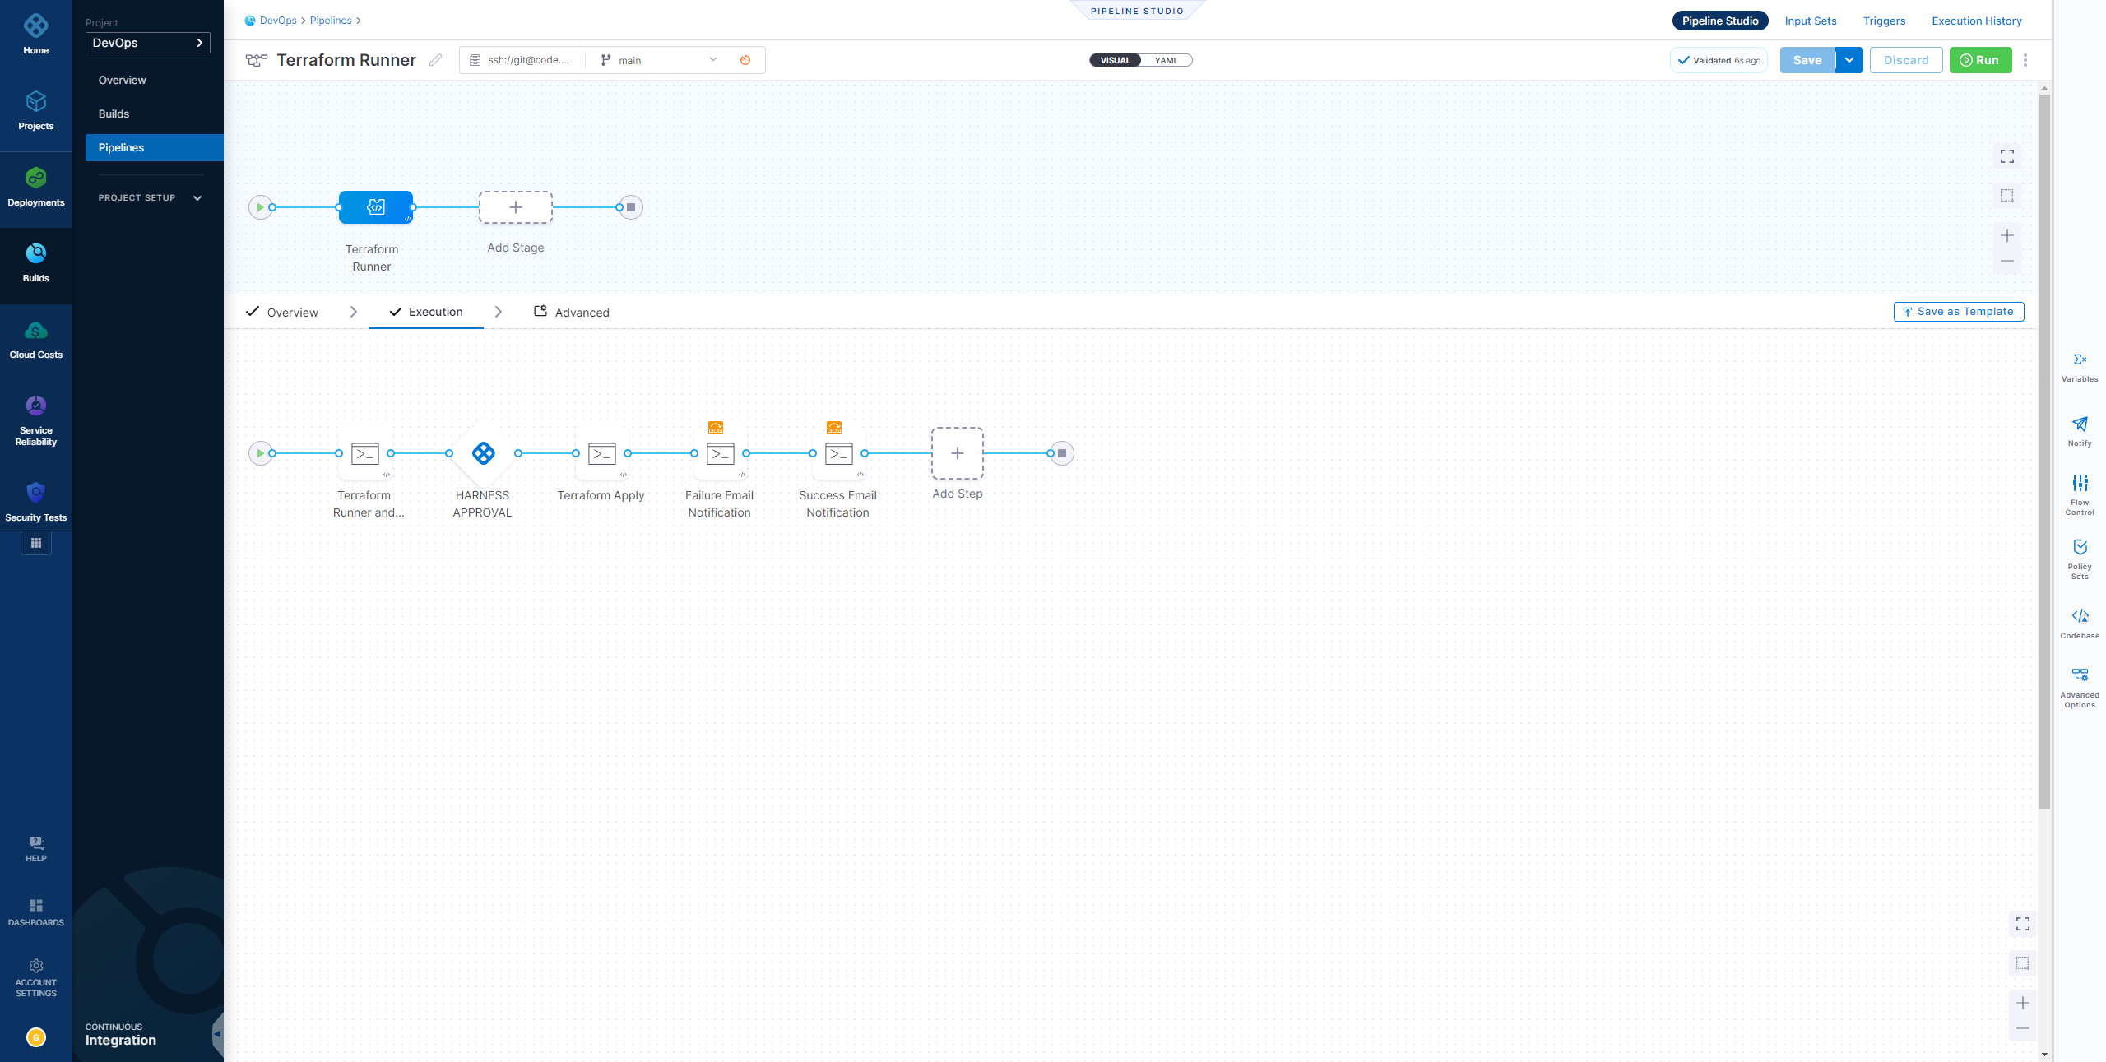
Task: Open the module grid selector icon
Action: [35, 543]
